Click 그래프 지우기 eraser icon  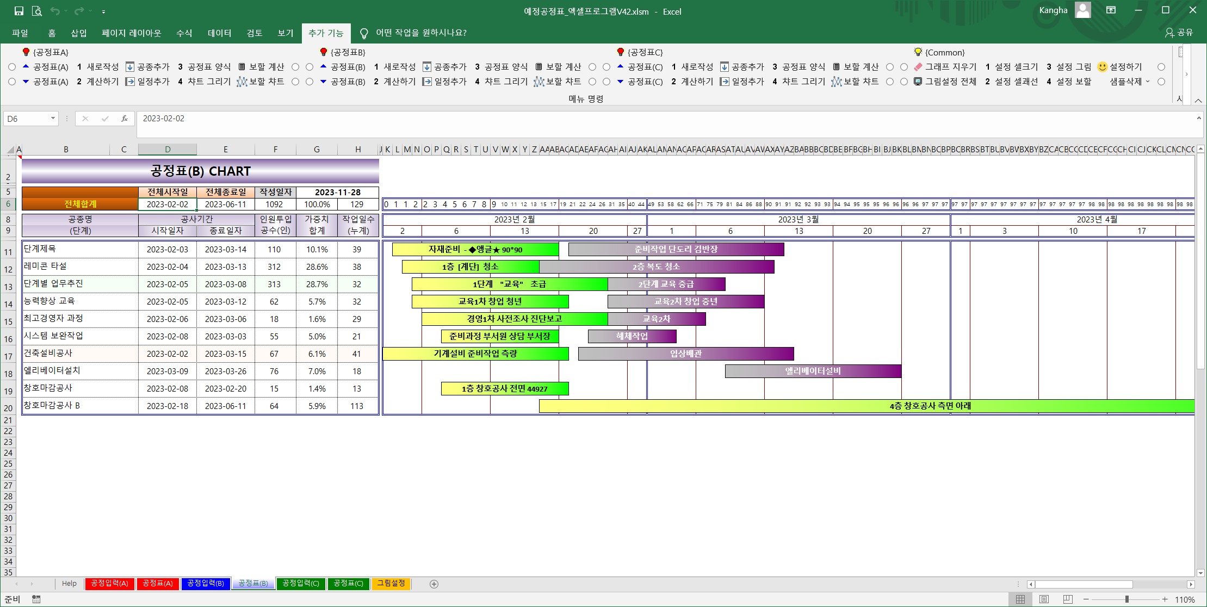[918, 67]
